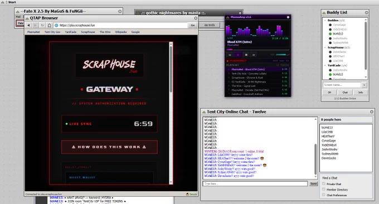Open The Wire bookmark

pos(105,32)
